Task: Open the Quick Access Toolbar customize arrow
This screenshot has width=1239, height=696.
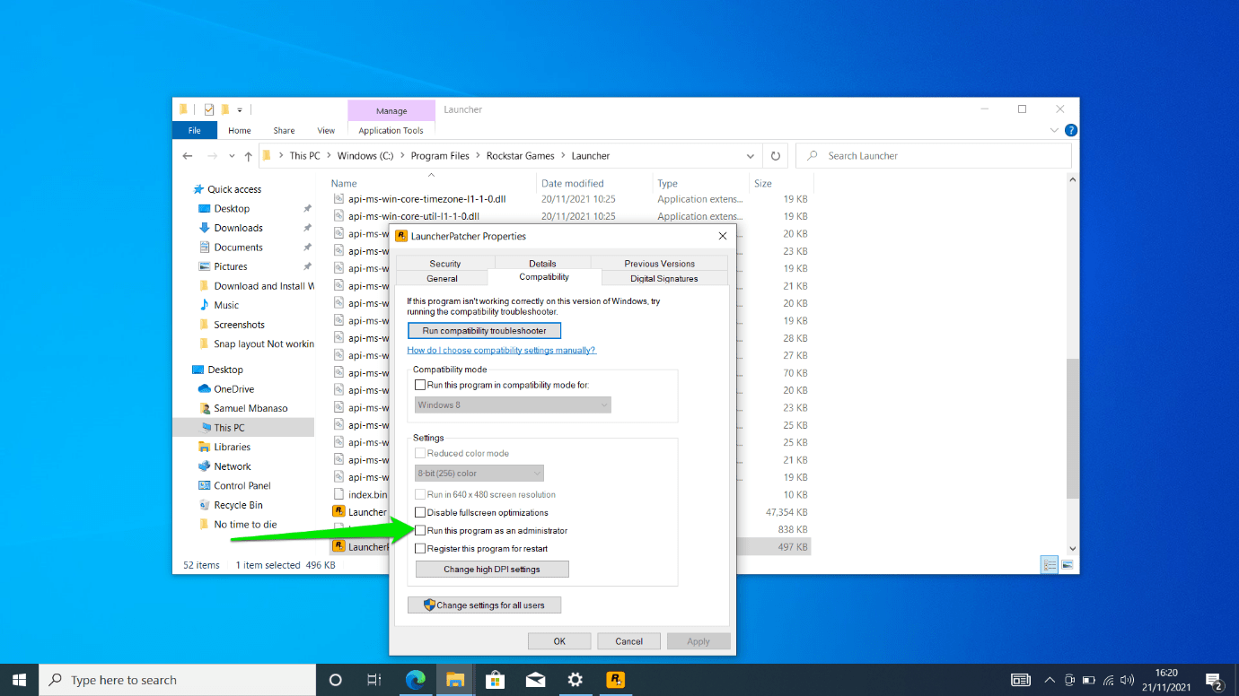Action: 239,109
